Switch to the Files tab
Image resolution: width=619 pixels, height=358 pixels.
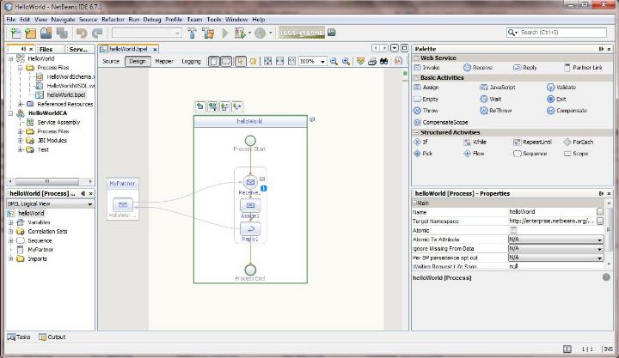click(x=46, y=49)
